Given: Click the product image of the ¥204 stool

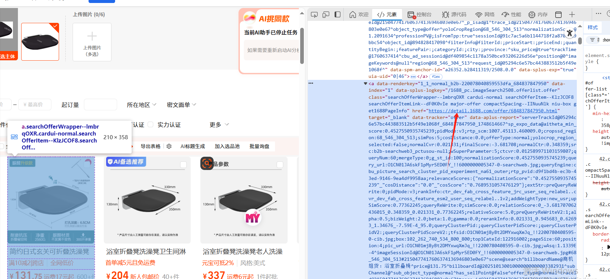Looking at the screenshot, I should pyautogui.click(x=147, y=200).
